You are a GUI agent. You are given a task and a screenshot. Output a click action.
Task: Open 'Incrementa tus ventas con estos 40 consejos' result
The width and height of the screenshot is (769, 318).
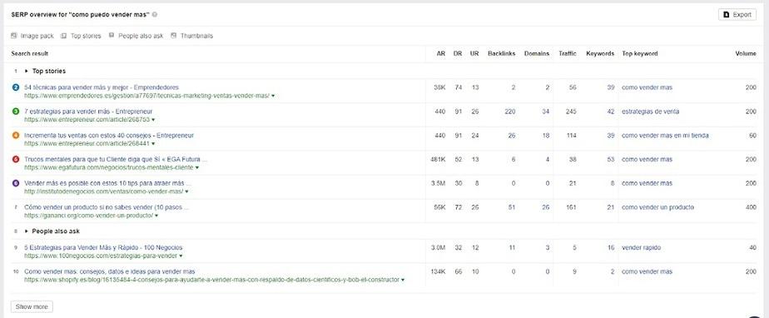(109, 136)
